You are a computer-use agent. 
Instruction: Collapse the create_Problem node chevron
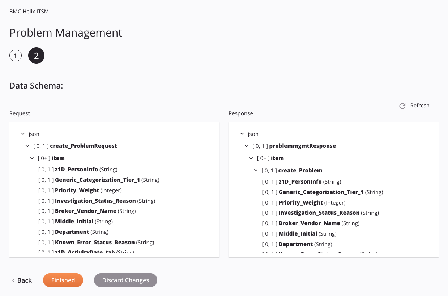(x=256, y=170)
